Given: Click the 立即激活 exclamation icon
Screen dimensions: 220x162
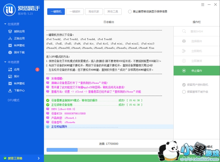Looking at the screenshot, I should pyautogui.click(x=184, y=61).
